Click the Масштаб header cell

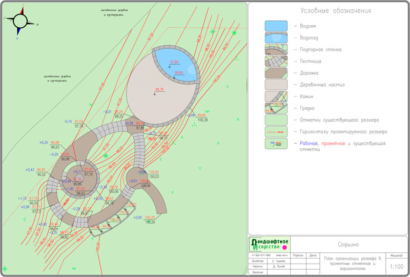pos(396,255)
